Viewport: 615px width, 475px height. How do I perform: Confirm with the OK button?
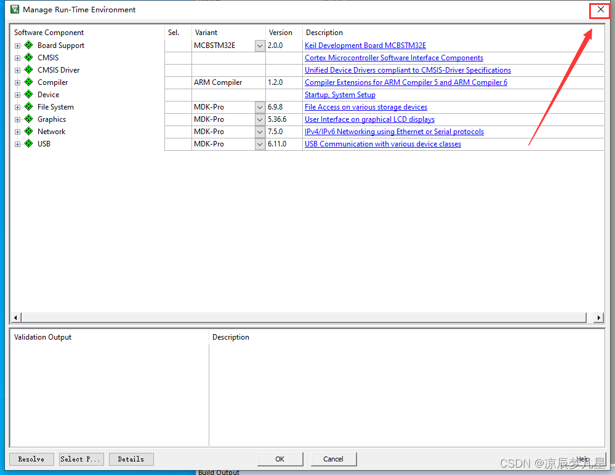[x=279, y=459]
